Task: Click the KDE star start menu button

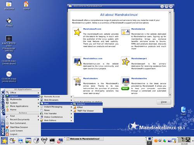Action: 4,141
